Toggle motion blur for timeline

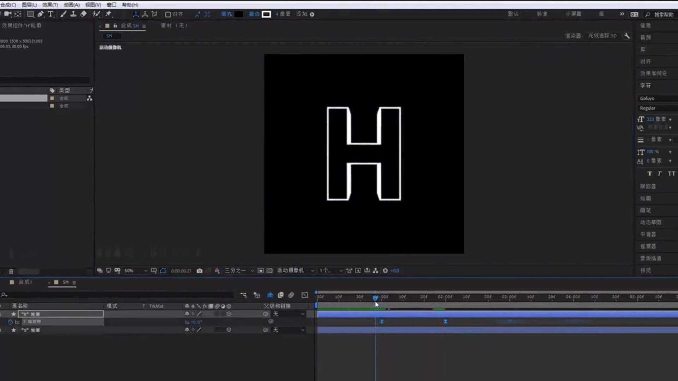click(x=291, y=295)
